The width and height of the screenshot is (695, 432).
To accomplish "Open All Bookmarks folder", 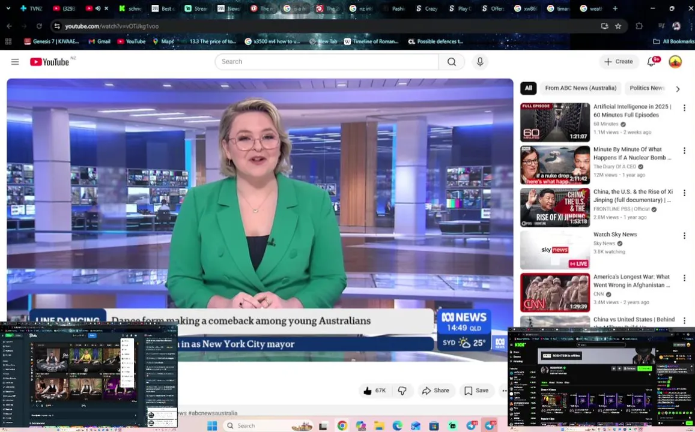I will pyautogui.click(x=674, y=41).
